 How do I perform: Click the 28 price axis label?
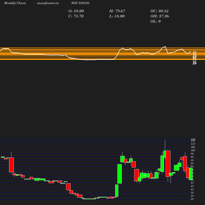(x=192, y=199)
